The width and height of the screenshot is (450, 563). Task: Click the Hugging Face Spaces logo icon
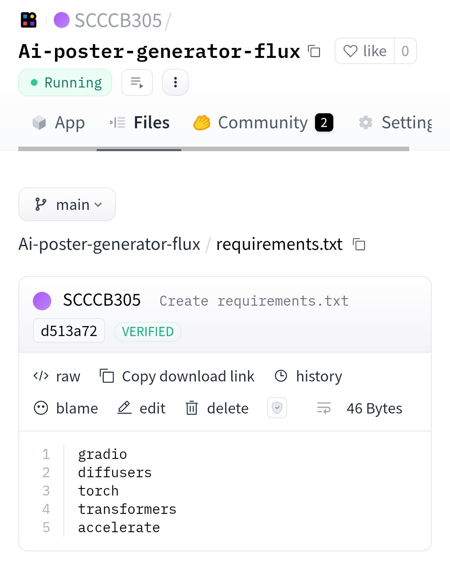coord(29,20)
